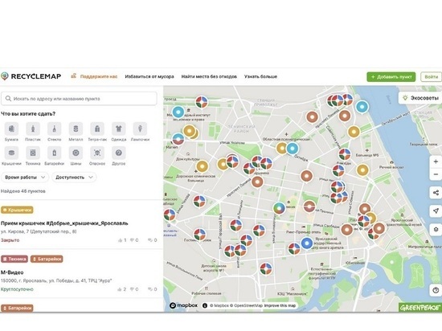Select the Тетра-пак waste category
The height and width of the screenshot is (331, 442).
tap(97, 129)
